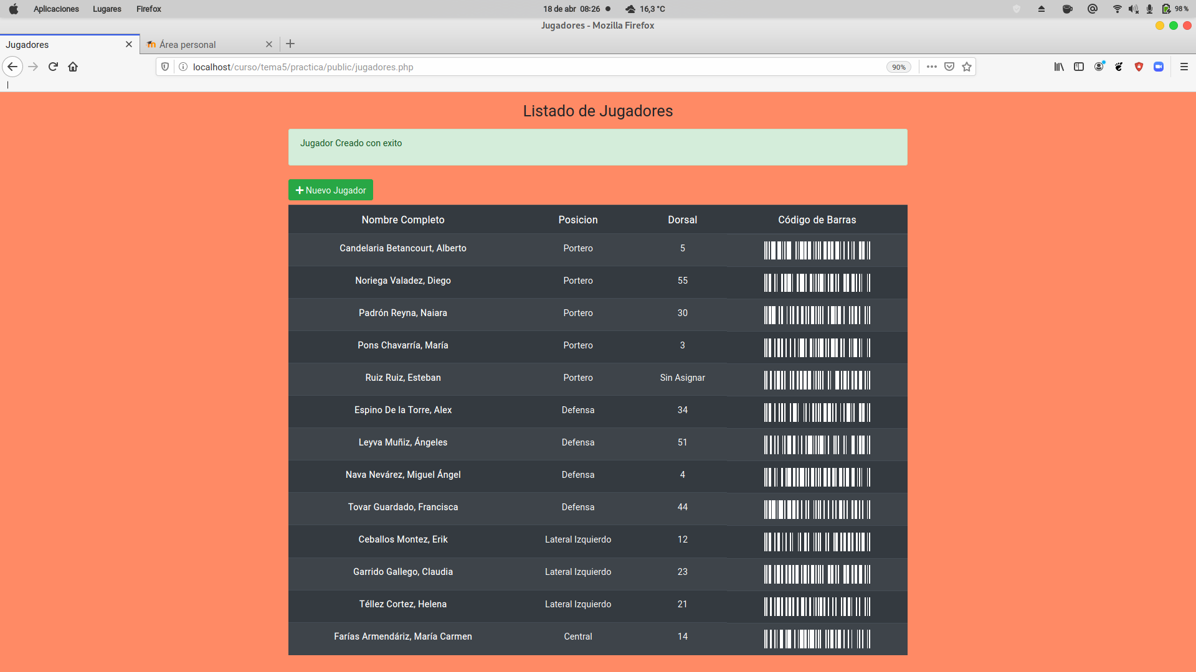This screenshot has width=1196, height=672.
Task: Open Firefox library icon
Action: point(1059,67)
